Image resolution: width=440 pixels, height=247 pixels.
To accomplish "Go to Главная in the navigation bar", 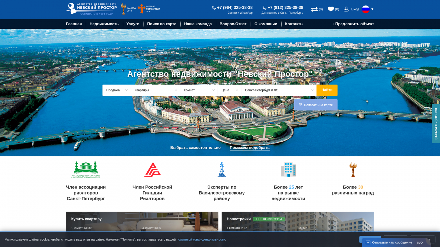I will click(x=74, y=24).
